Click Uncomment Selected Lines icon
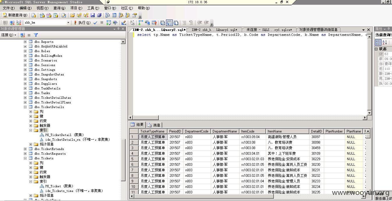 pyautogui.click(x=191, y=22)
